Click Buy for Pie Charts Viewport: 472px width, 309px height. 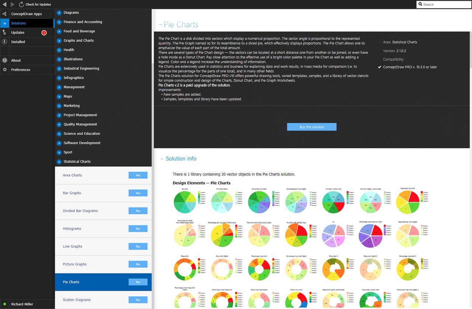[x=138, y=282]
